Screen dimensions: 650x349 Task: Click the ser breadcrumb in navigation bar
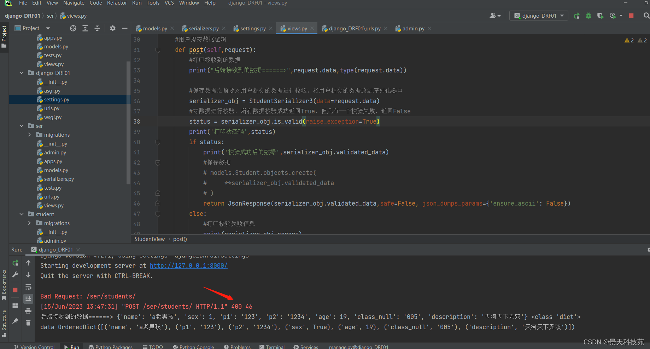(50, 16)
